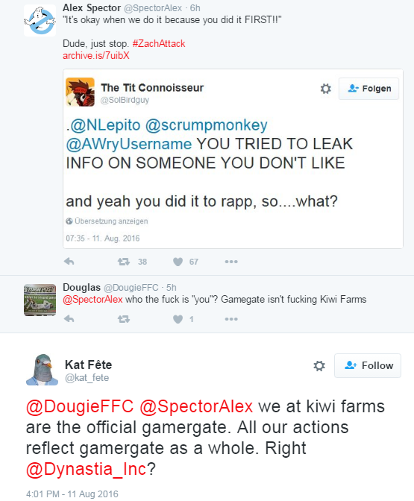Open the 07:35 - 11. Aug. 2016 timestamp

pos(103,239)
